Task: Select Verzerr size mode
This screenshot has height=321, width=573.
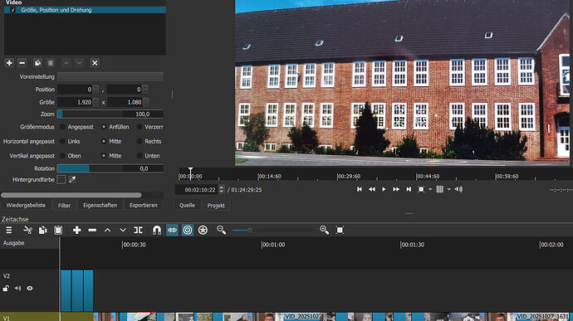Action: (x=140, y=127)
